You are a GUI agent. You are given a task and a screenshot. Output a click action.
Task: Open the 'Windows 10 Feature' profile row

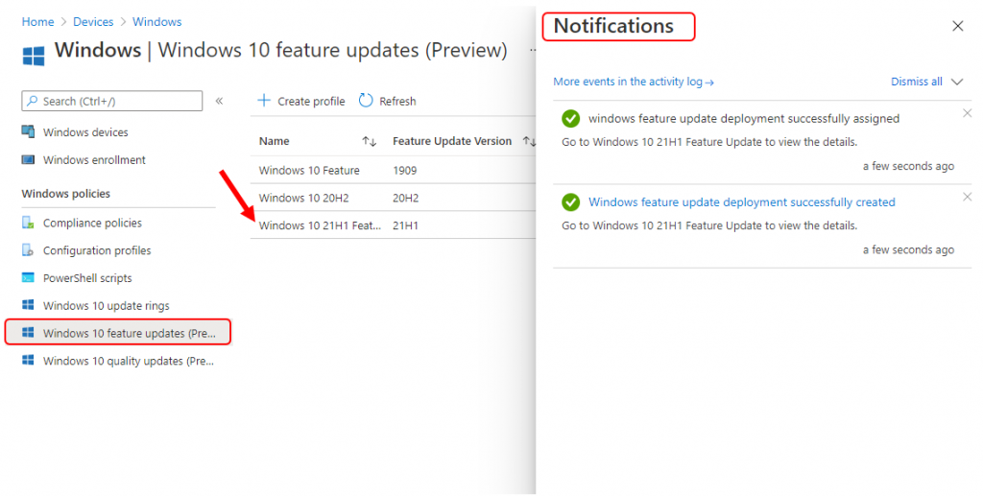(309, 171)
